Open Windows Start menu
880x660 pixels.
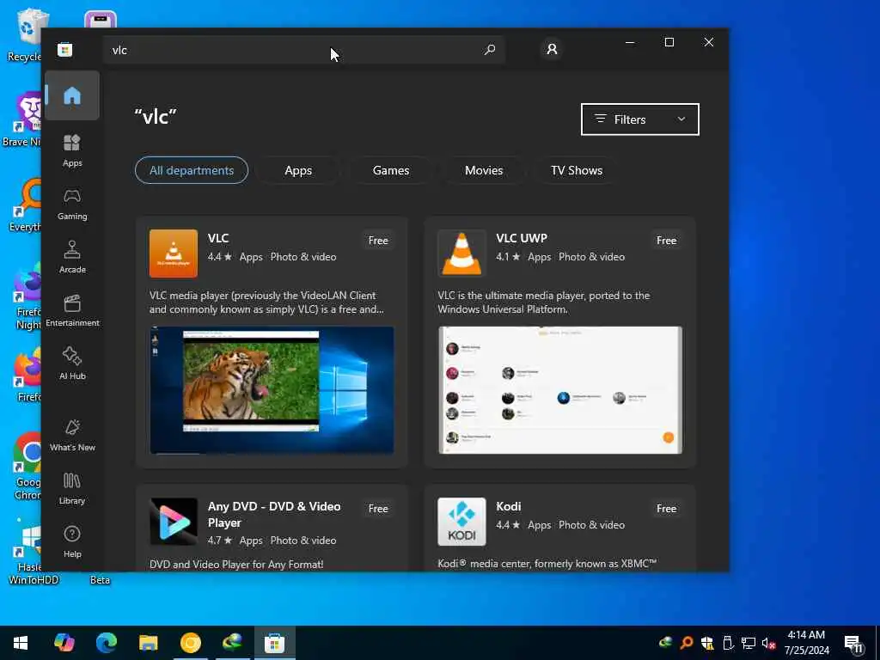pos(21,643)
